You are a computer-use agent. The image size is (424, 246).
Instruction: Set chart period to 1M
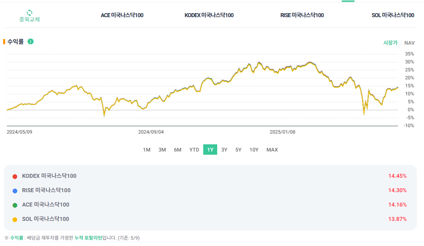pos(147,150)
